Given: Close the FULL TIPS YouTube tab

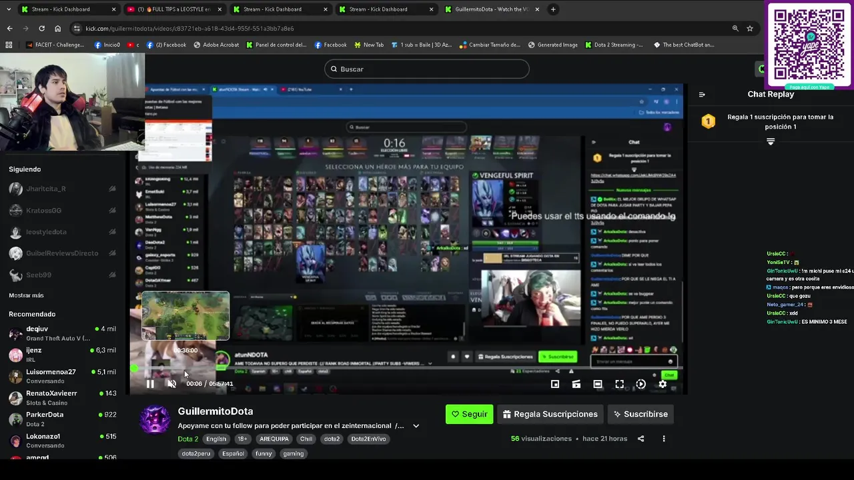Looking at the screenshot, I should [220, 9].
